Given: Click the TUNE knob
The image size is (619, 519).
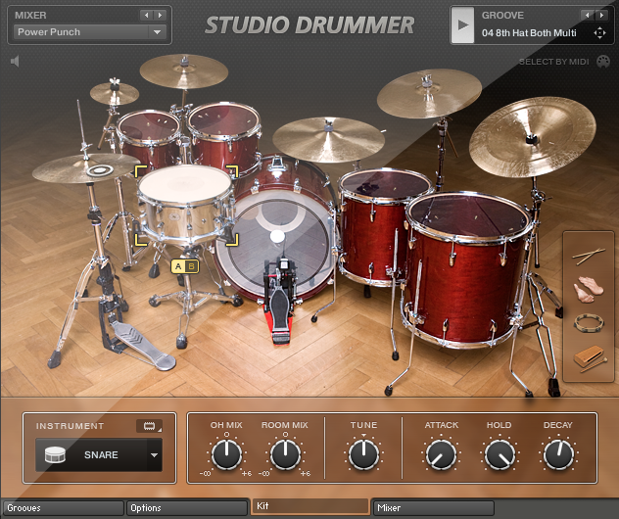Looking at the screenshot, I should (x=363, y=454).
